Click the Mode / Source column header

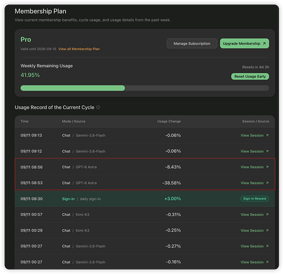74,121
